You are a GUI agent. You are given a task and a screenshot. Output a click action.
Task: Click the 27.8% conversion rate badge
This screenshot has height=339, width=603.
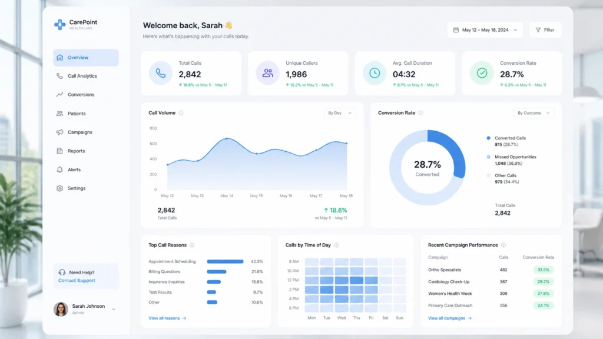[544, 294]
